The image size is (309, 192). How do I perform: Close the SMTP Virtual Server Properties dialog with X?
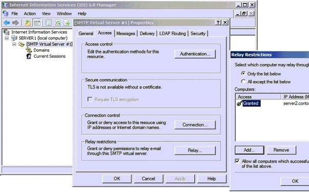tap(225, 22)
